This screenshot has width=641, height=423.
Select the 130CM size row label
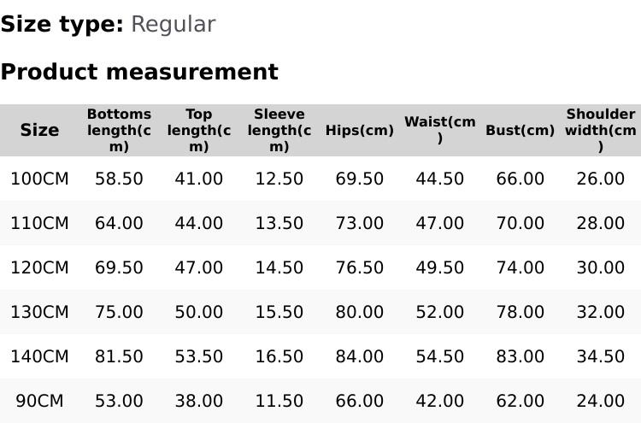point(39,312)
